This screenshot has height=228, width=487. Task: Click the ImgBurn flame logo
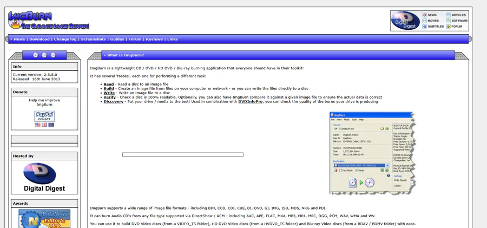pyautogui.click(x=49, y=20)
